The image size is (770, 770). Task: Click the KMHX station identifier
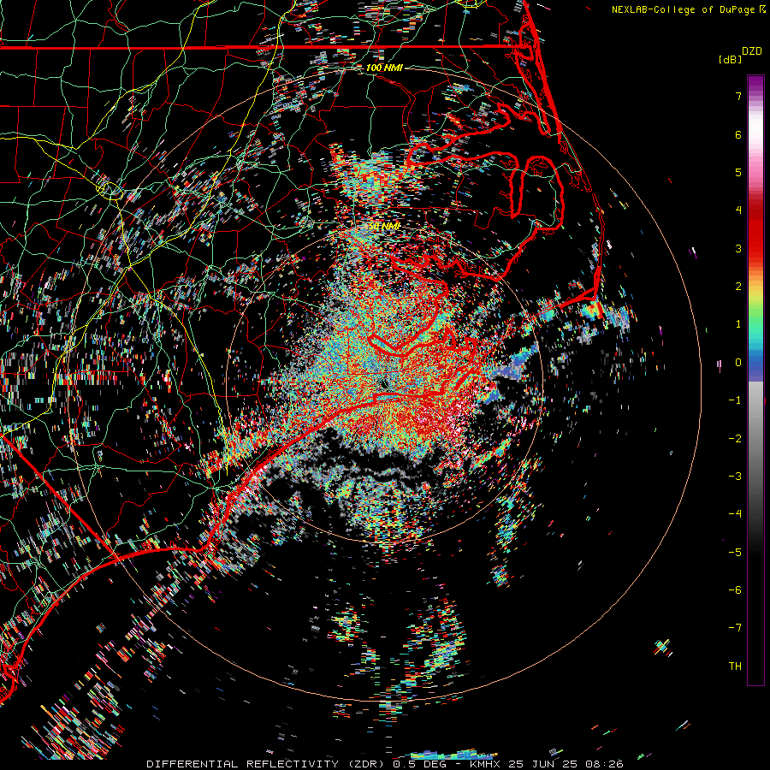coord(485,764)
